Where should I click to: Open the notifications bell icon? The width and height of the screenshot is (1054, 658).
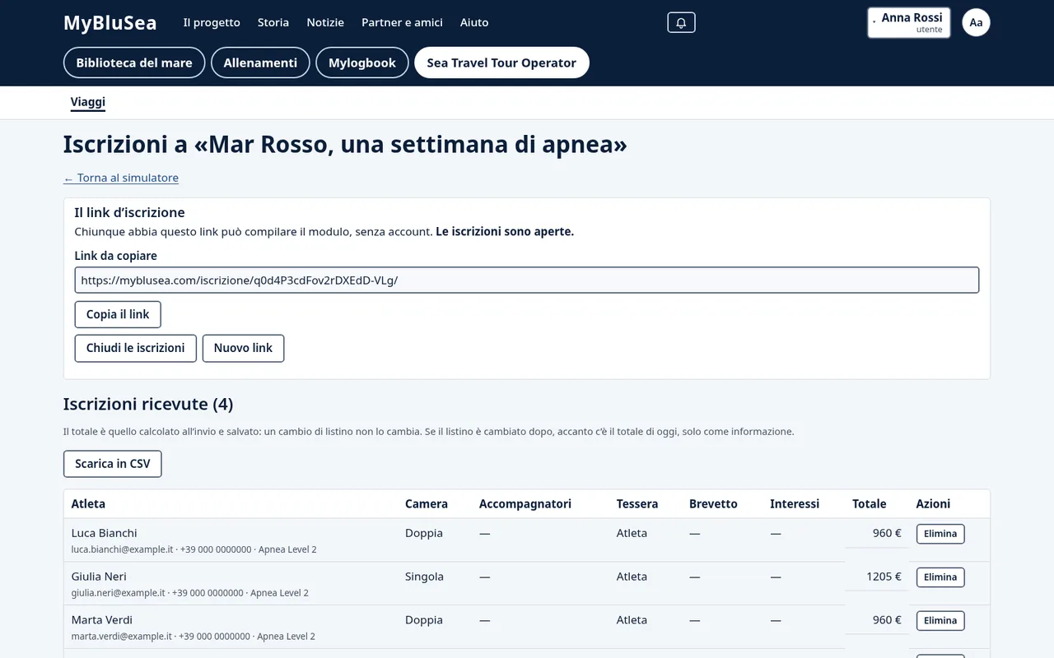[x=681, y=22]
